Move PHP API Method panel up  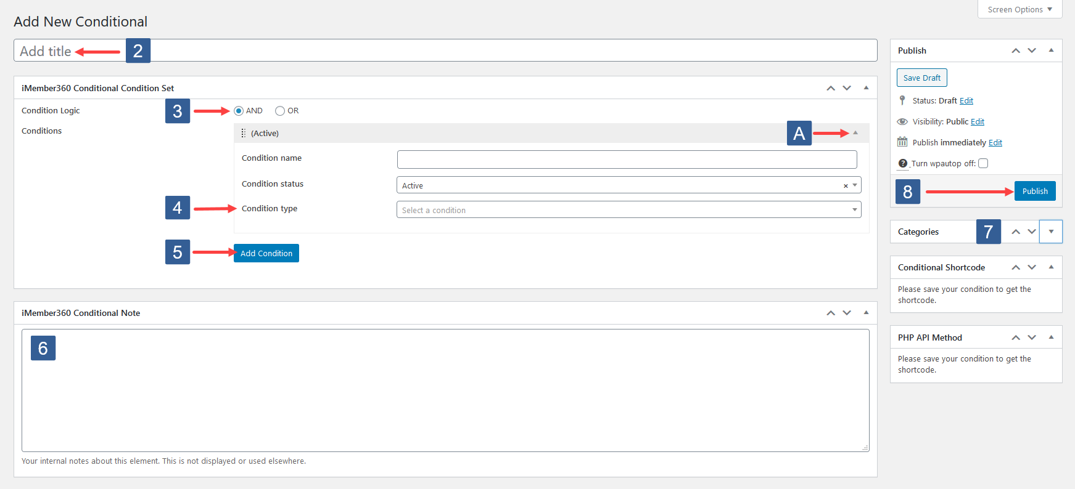click(1016, 337)
